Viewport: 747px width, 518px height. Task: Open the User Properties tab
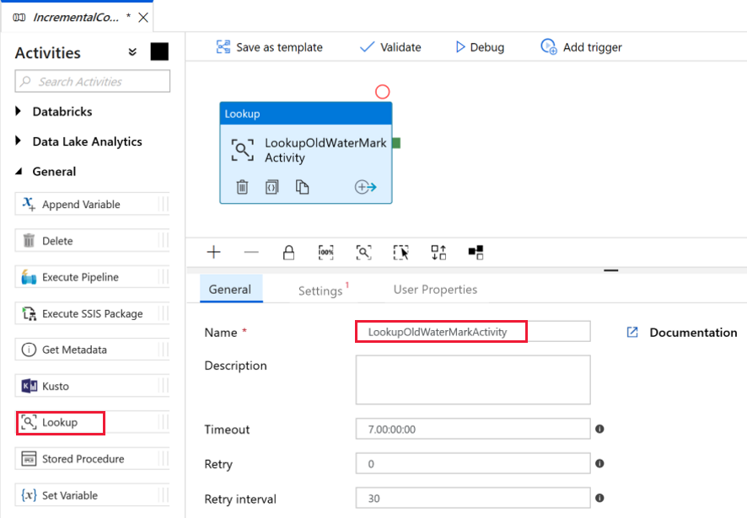tap(435, 289)
